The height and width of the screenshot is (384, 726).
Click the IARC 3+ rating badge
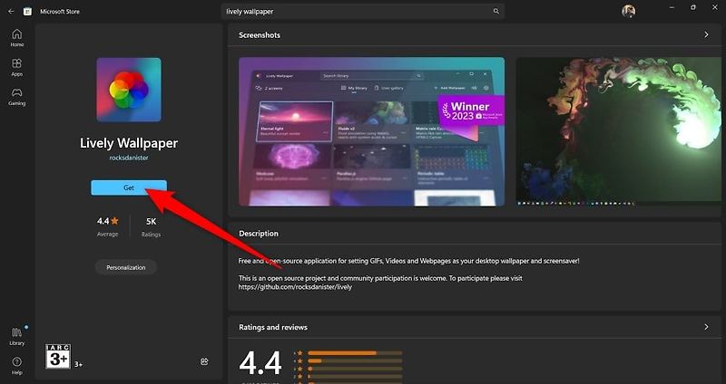tap(58, 356)
